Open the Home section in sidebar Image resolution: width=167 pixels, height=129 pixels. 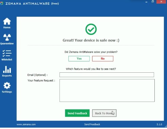point(7,23)
